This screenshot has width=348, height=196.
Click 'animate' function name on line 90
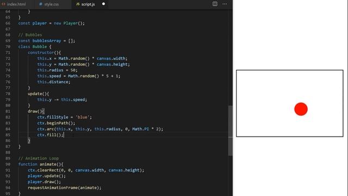(48, 164)
